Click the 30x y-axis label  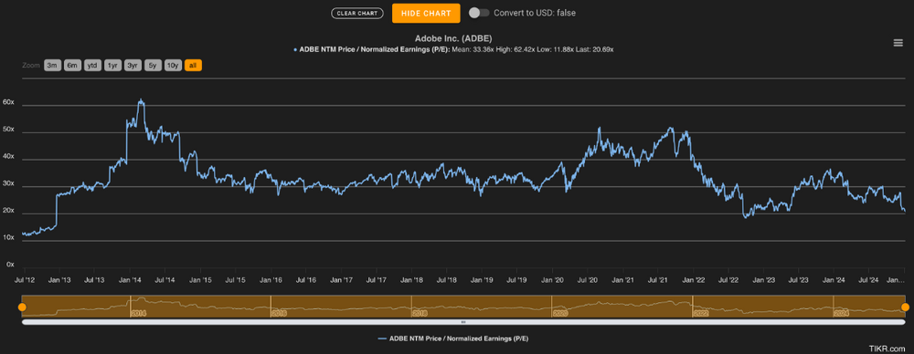point(8,182)
